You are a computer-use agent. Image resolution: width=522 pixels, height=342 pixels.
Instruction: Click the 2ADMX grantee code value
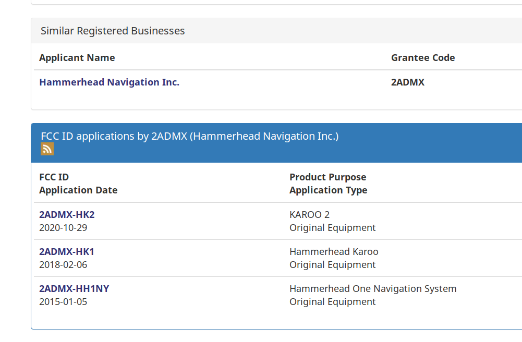407,82
